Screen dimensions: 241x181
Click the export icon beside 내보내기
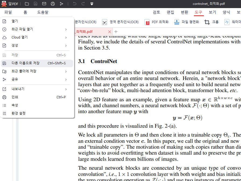(x=5, y=89)
